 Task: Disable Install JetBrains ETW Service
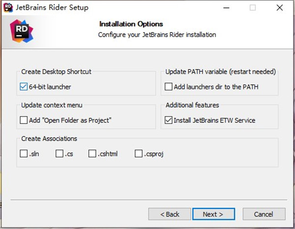click(x=169, y=120)
